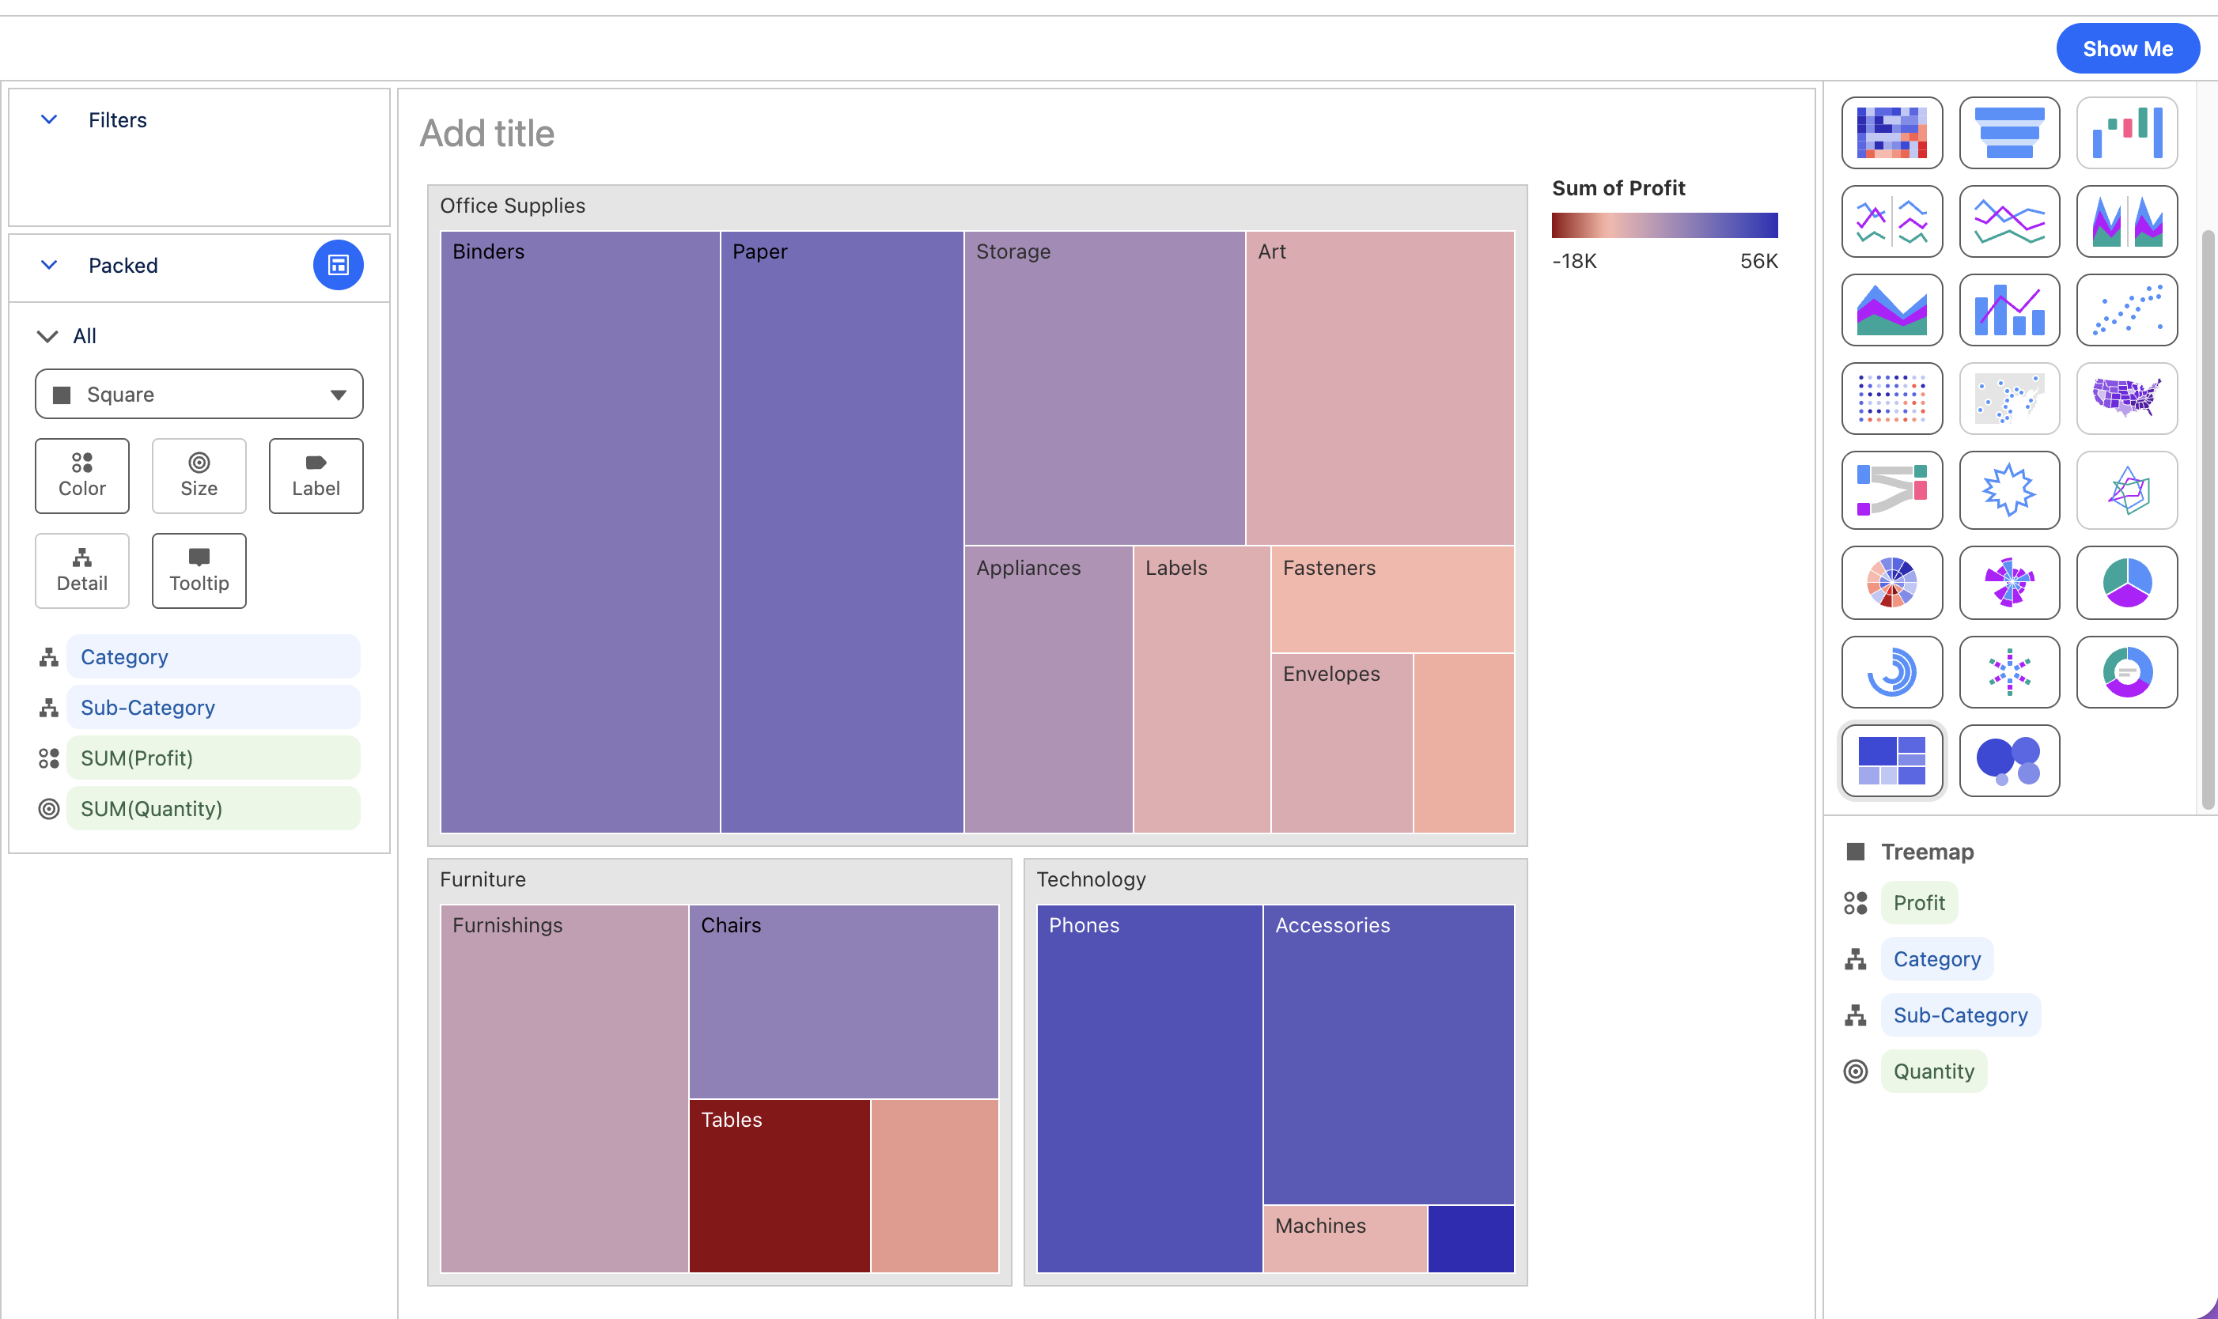The image size is (2218, 1319).
Task: Pick the radar chart icon
Action: (x=2126, y=489)
